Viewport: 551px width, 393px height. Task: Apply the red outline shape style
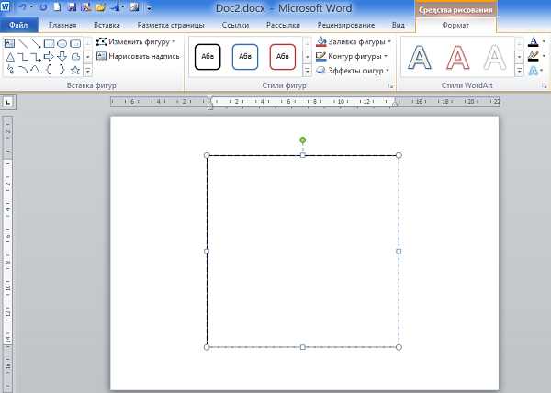(x=283, y=57)
